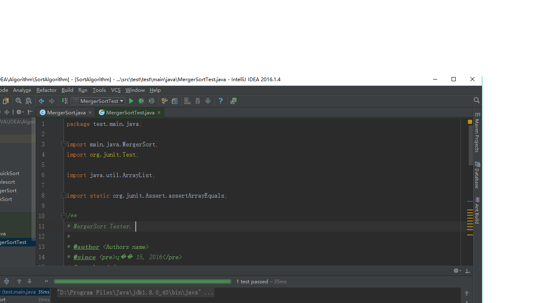Open the Run menu
The image size is (559, 303).
[x=83, y=90]
